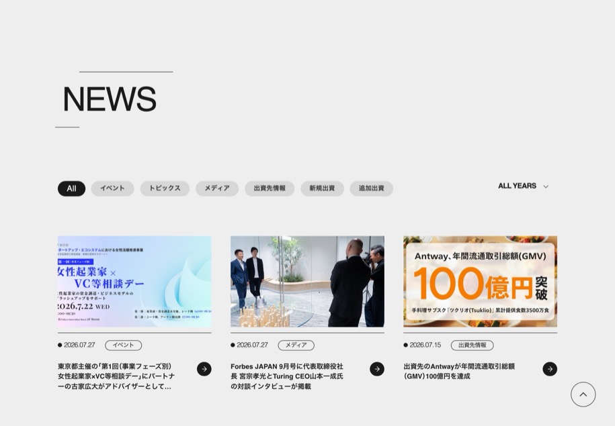Click the back-to-top arrow button

(583, 394)
